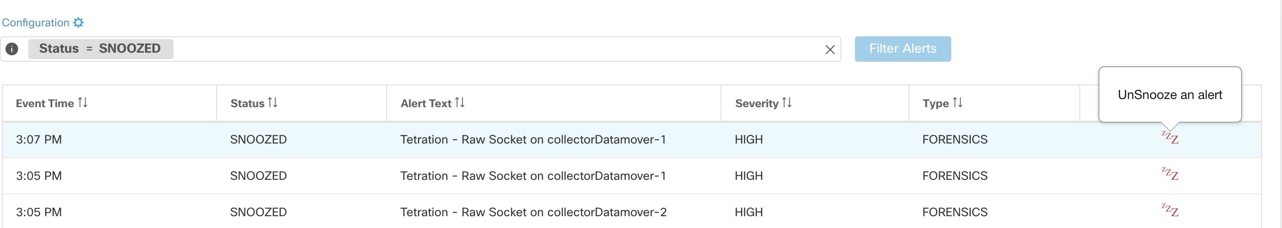Click the filter info icon
This screenshot has height=228, width=1282.
(x=12, y=49)
